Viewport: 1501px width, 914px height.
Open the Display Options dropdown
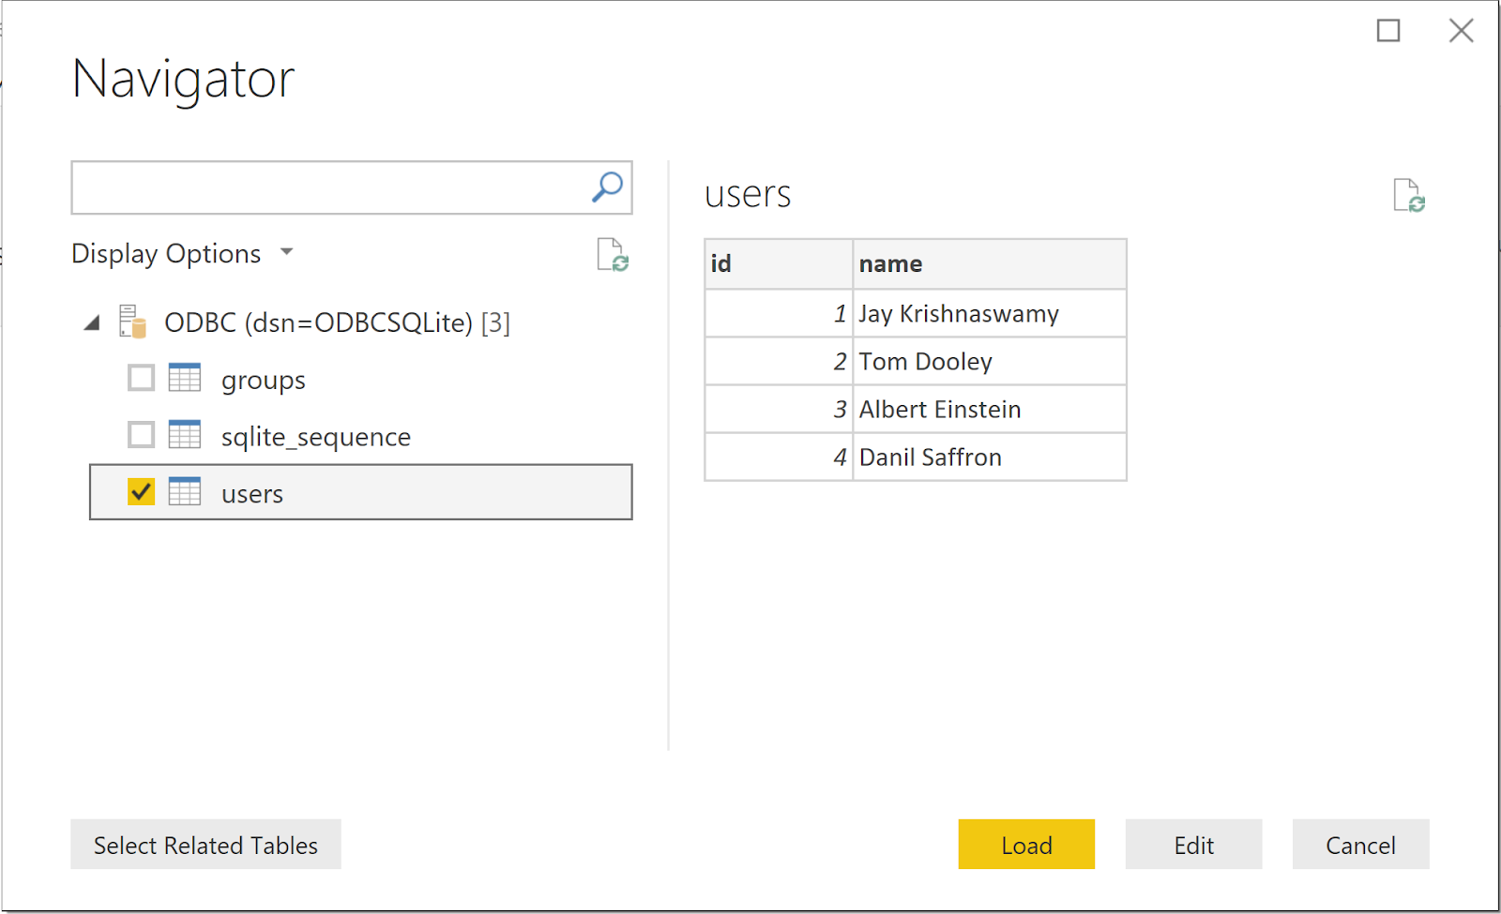[286, 252]
